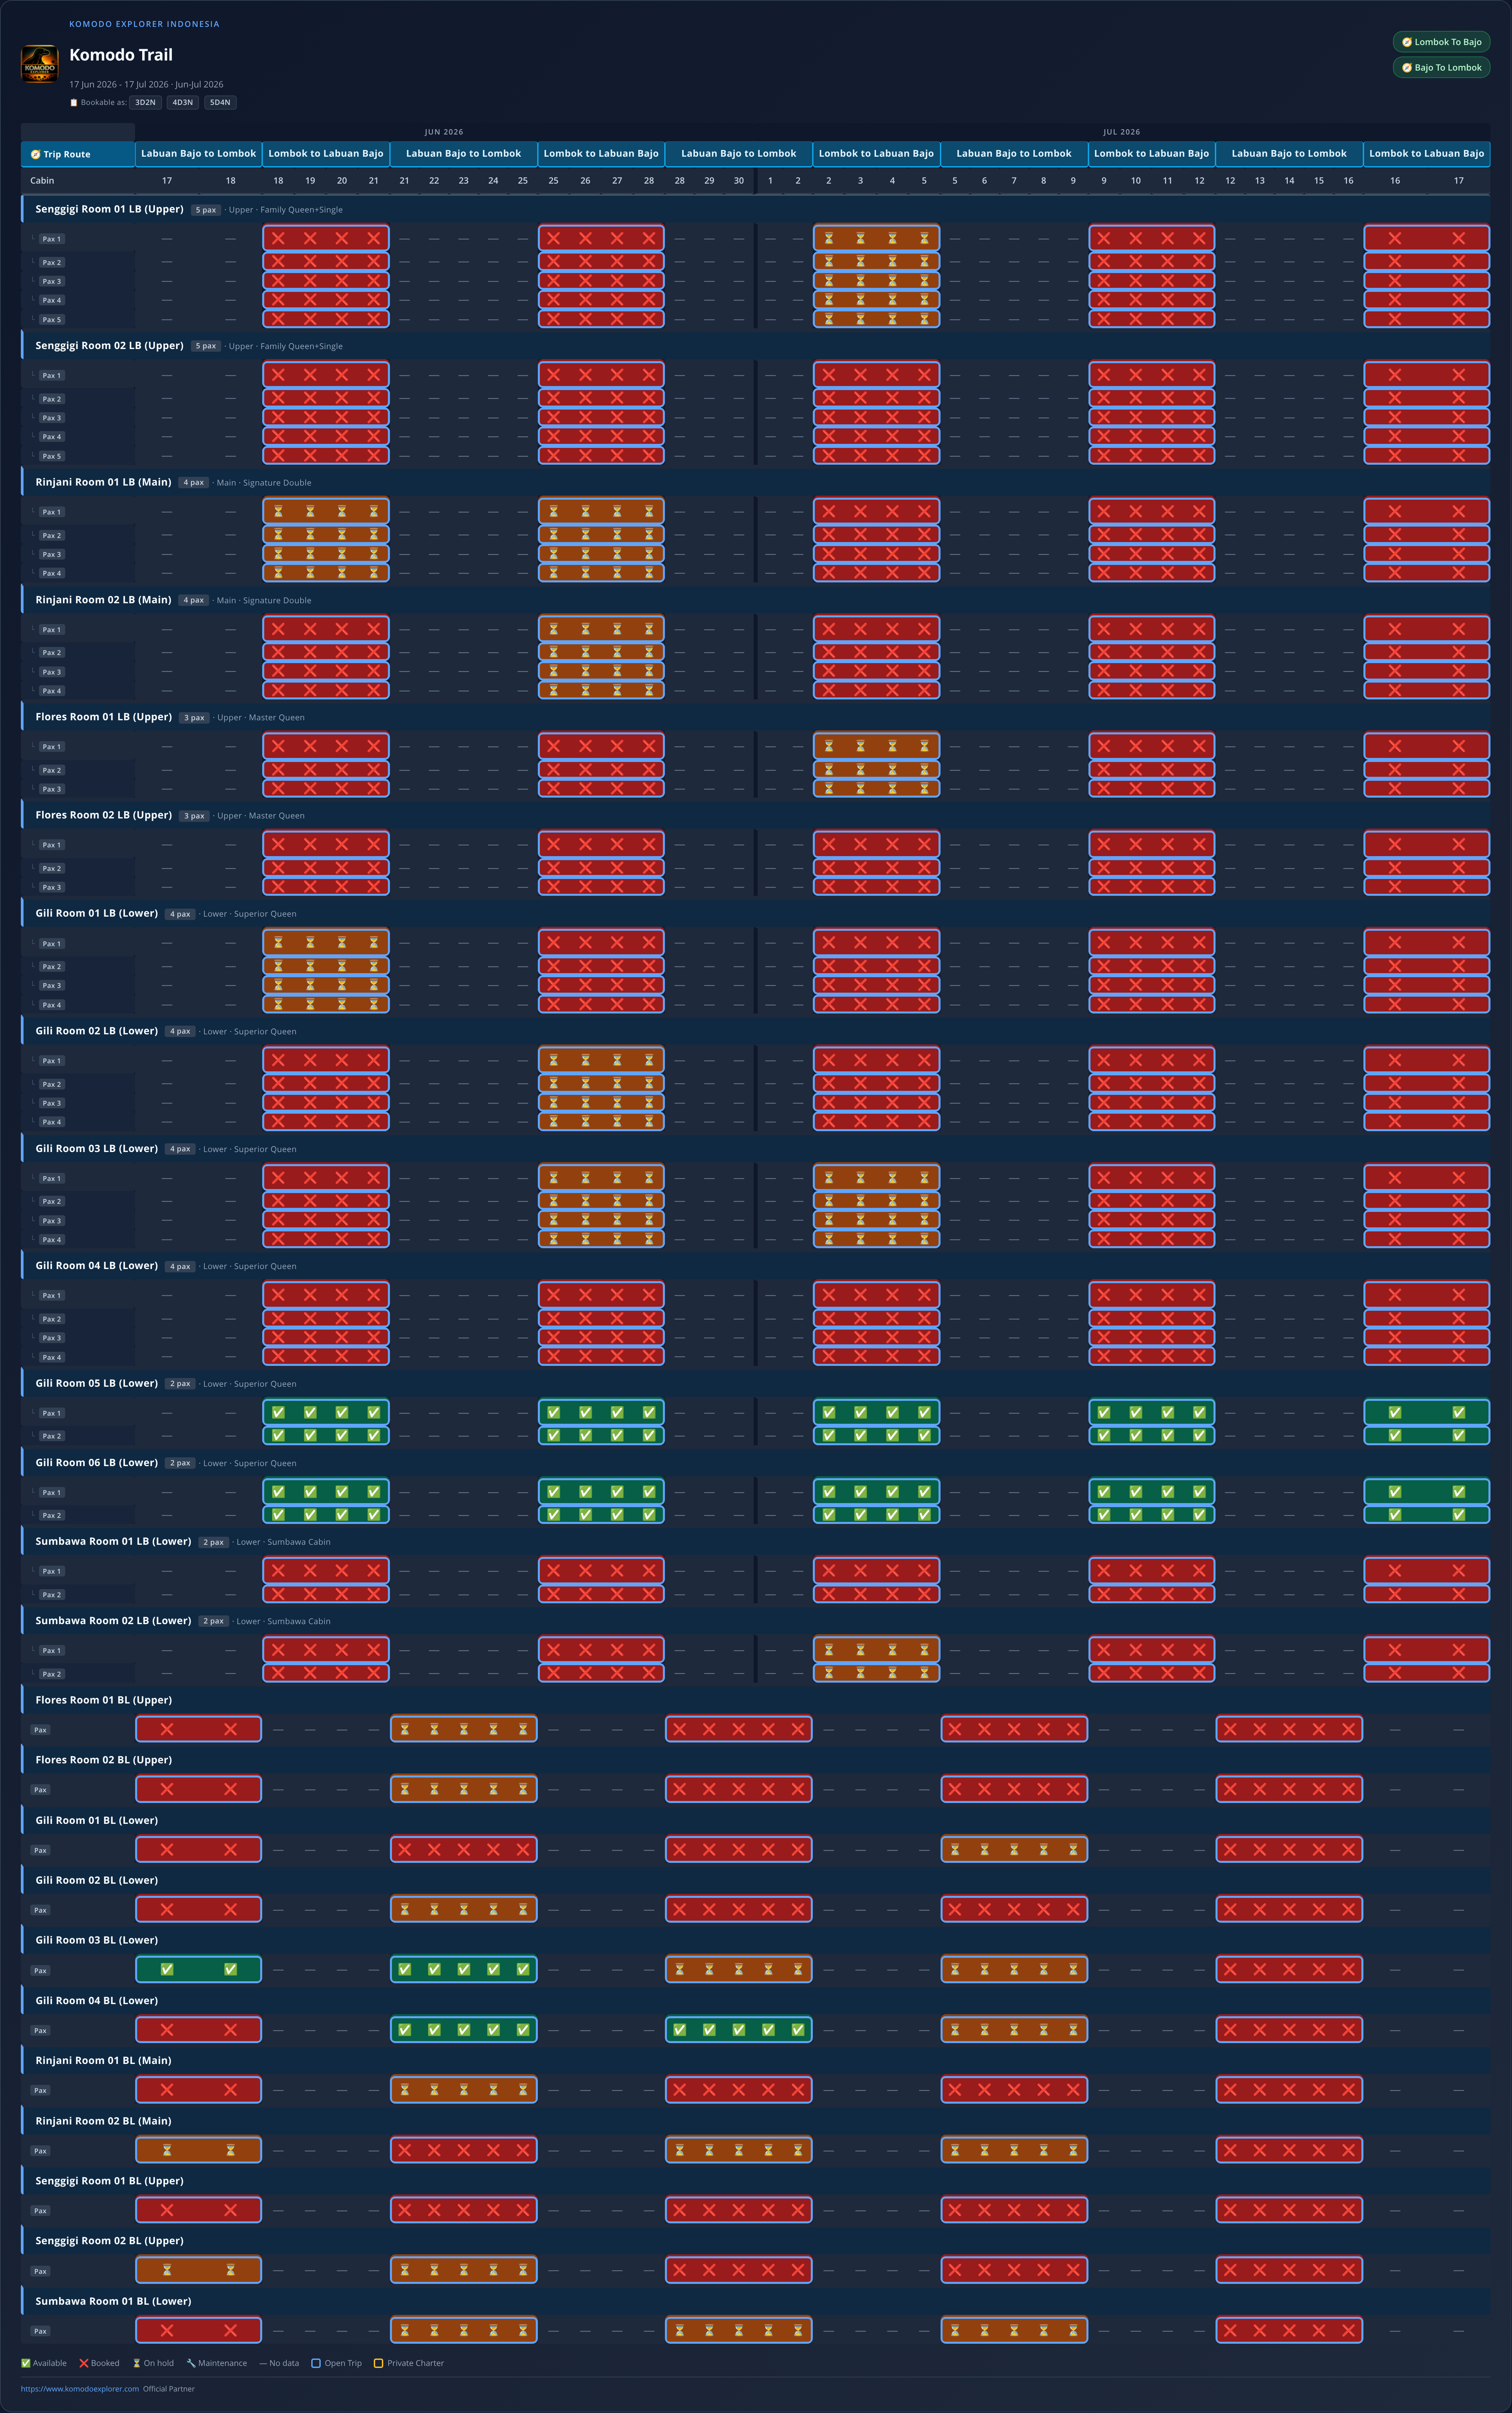The width and height of the screenshot is (1512, 2413).
Task: Toggle the Bajo To Lombok route filter
Action: coord(1441,68)
